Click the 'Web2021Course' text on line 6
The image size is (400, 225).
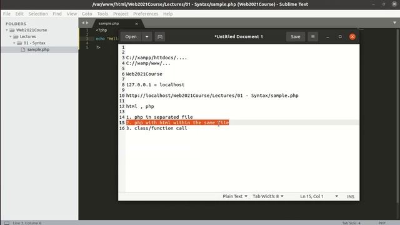coord(144,74)
